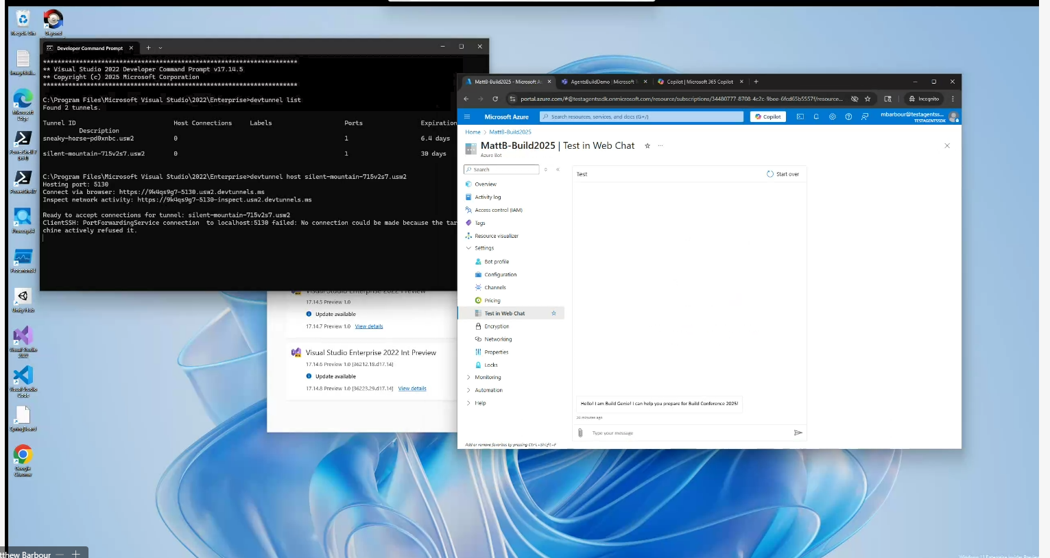Open Chrome side panel icon
This screenshot has height=558, width=1050.
pyautogui.click(x=888, y=99)
